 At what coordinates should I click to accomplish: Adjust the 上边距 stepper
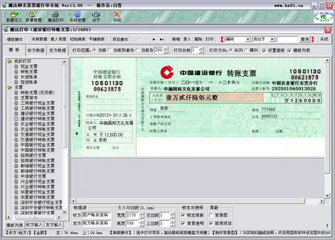tap(173, 224)
